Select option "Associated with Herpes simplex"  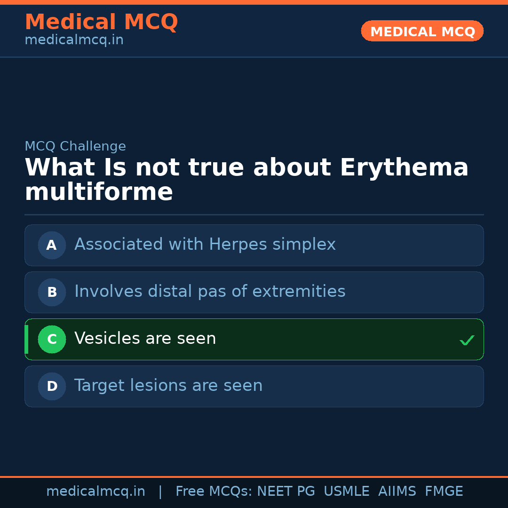pyautogui.click(x=205, y=245)
